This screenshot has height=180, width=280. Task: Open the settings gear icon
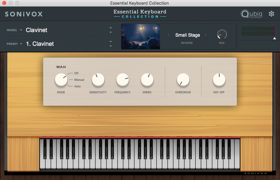(x=271, y=14)
